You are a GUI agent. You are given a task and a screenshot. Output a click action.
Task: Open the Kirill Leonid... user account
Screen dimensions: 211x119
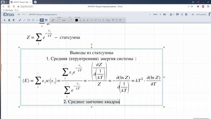pyautogui.click(x=201, y=15)
